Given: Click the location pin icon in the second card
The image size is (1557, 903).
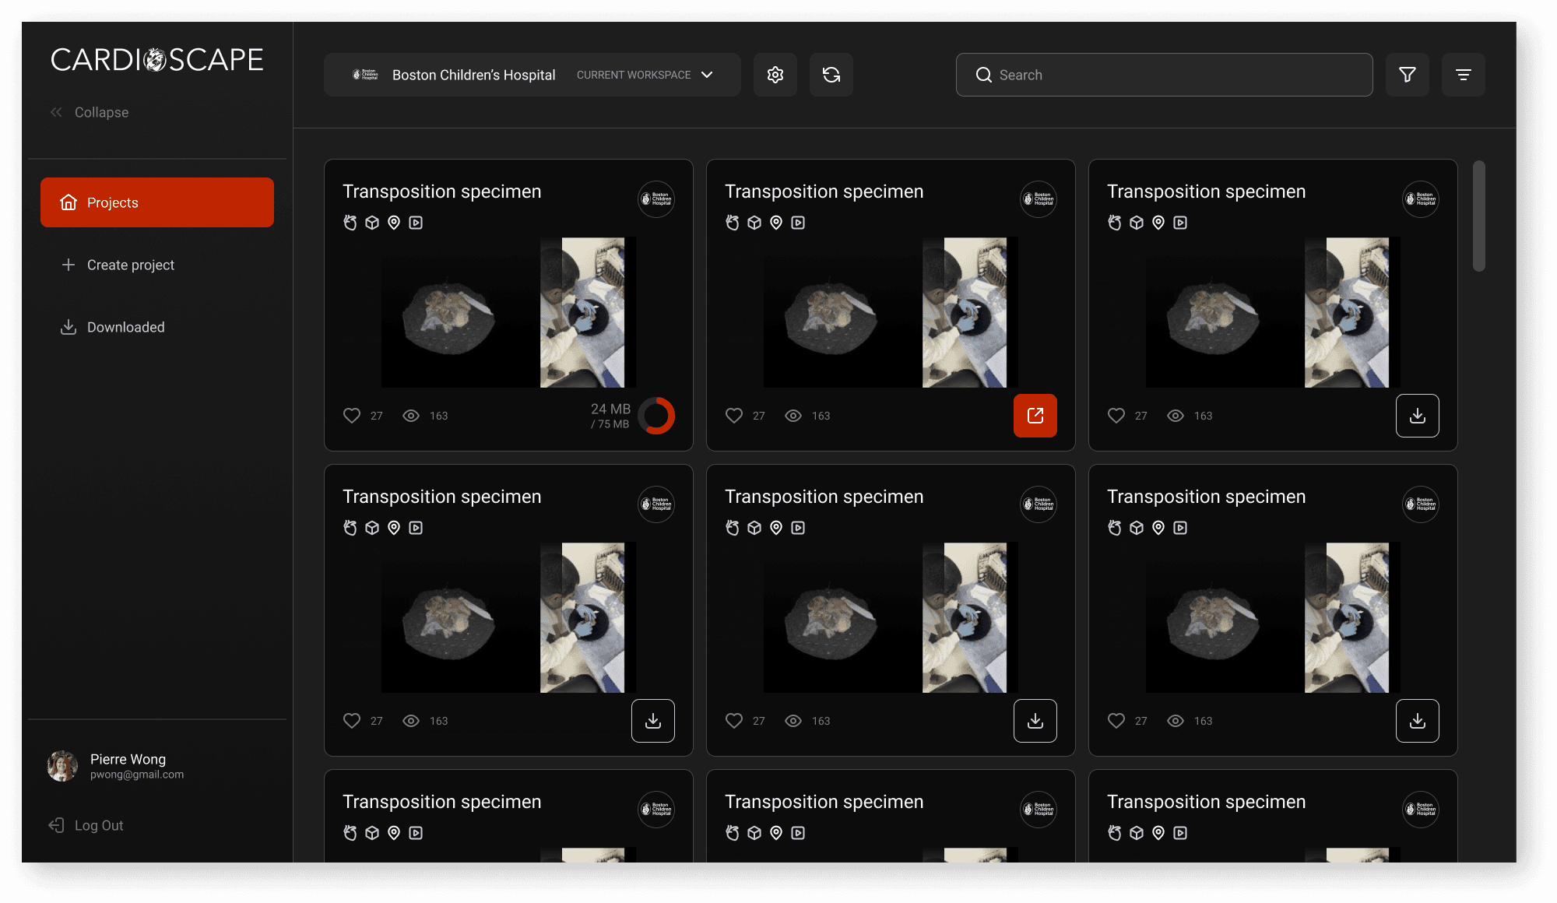Looking at the screenshot, I should (776, 223).
